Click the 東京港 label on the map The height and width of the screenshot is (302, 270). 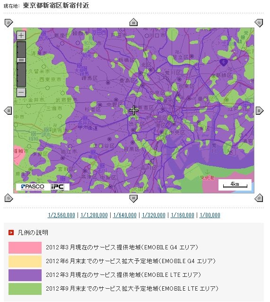coord(207,178)
